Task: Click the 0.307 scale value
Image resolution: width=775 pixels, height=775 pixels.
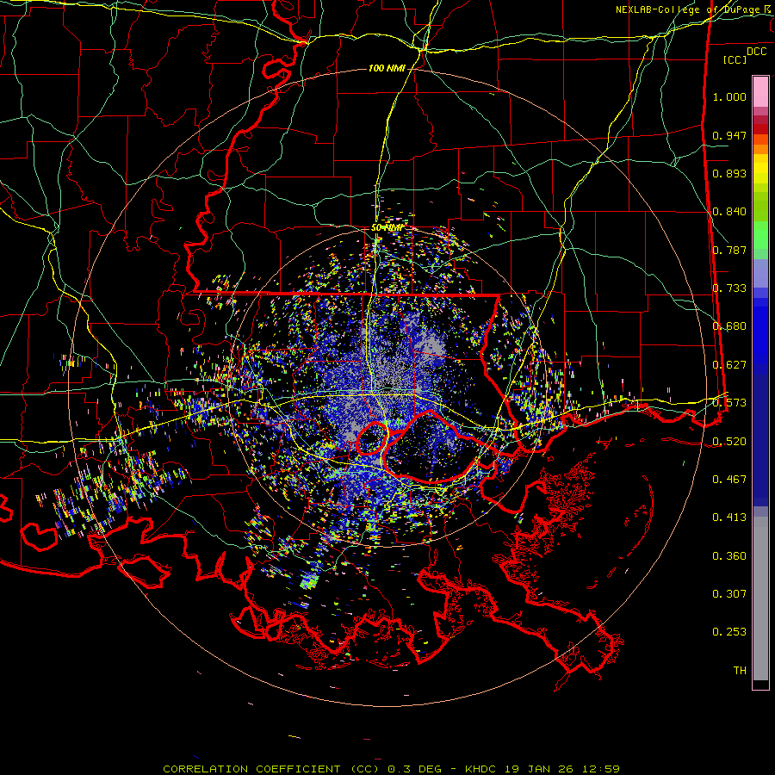Action: pos(729,594)
